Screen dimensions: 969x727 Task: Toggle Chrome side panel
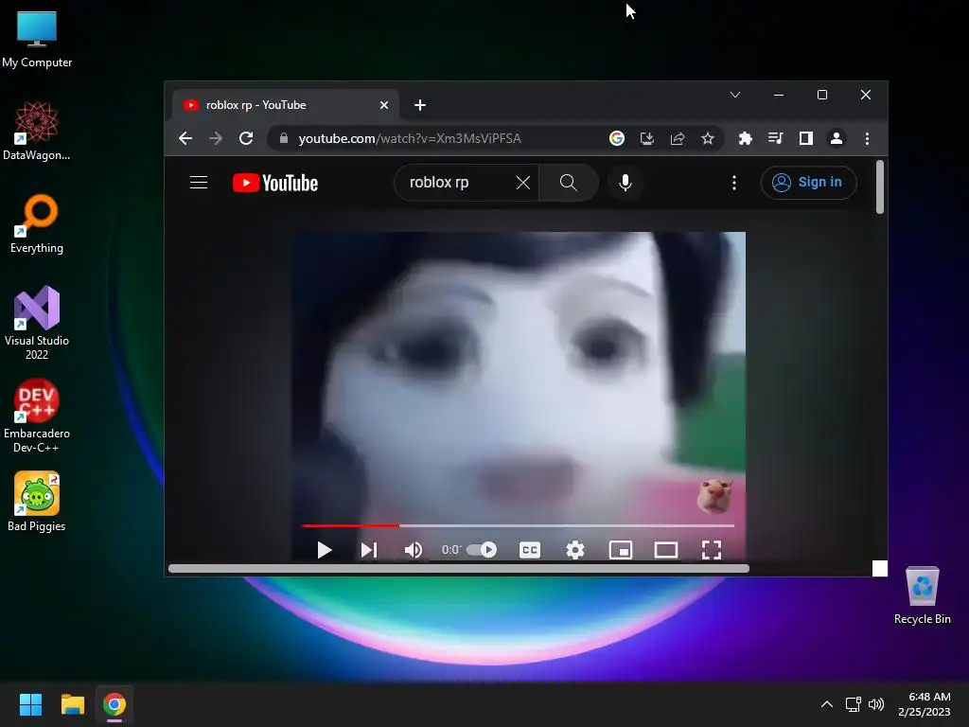806,138
